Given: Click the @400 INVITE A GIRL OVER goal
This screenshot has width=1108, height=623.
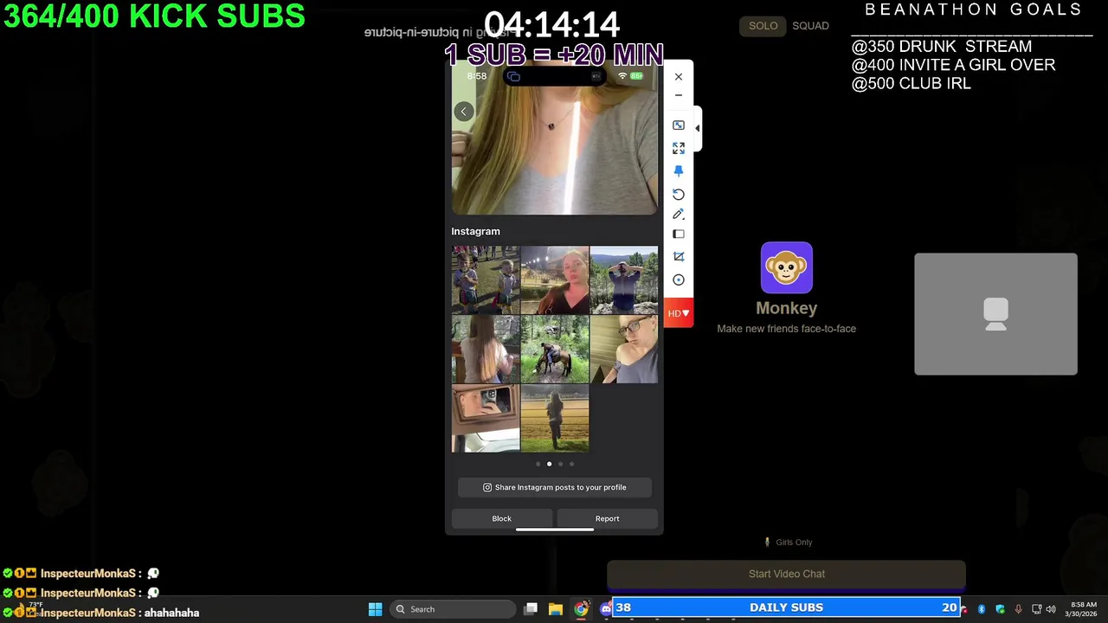Looking at the screenshot, I should [953, 65].
